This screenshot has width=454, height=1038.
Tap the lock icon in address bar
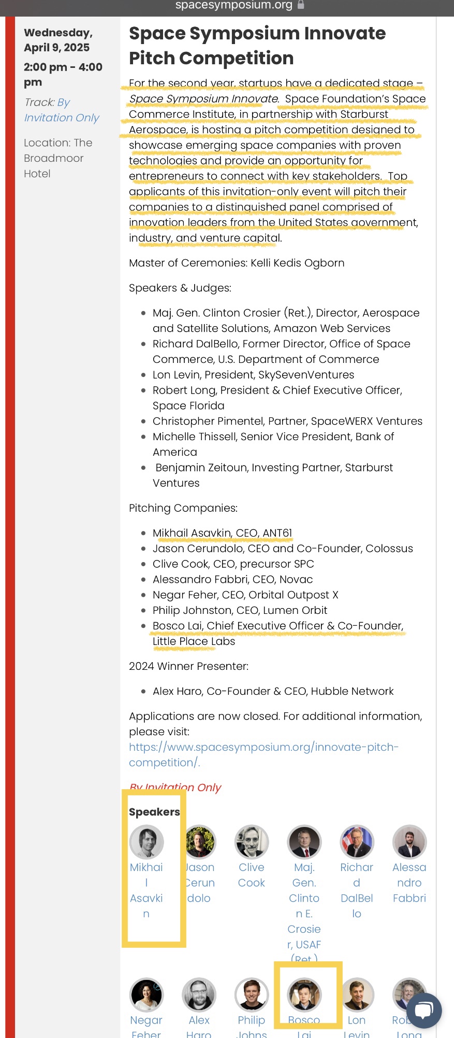coord(301,5)
